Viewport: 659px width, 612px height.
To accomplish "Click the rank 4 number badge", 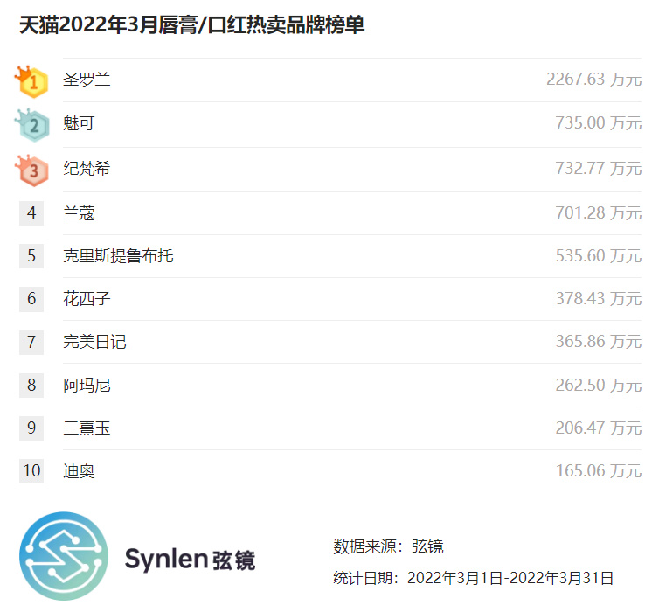I will (x=31, y=213).
